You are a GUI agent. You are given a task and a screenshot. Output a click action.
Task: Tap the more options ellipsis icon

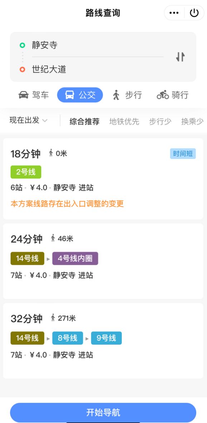coord(174,13)
